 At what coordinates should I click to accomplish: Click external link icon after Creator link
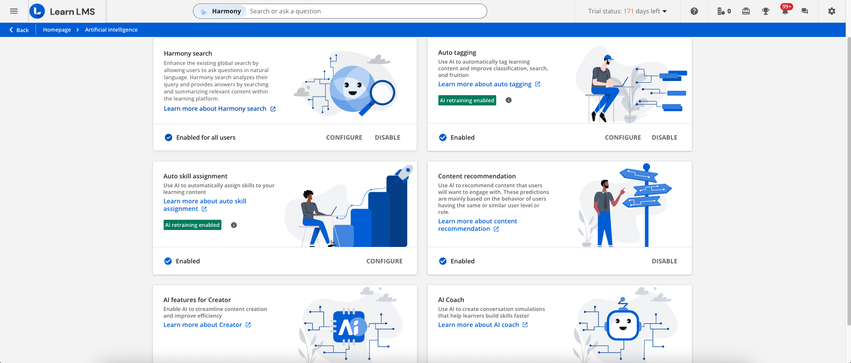pyautogui.click(x=248, y=325)
